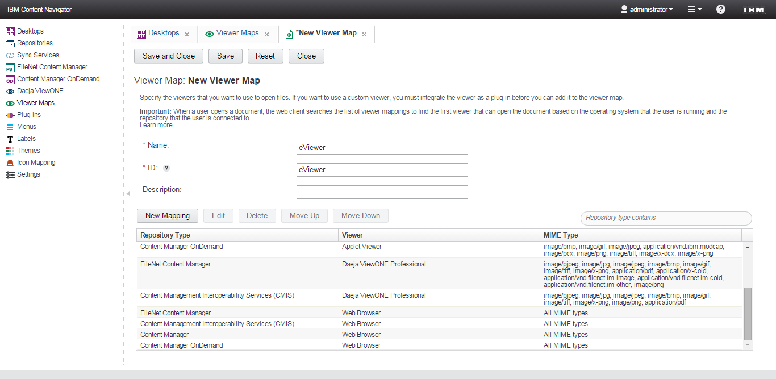Open Settings sliders icon in sidebar

tap(10, 174)
